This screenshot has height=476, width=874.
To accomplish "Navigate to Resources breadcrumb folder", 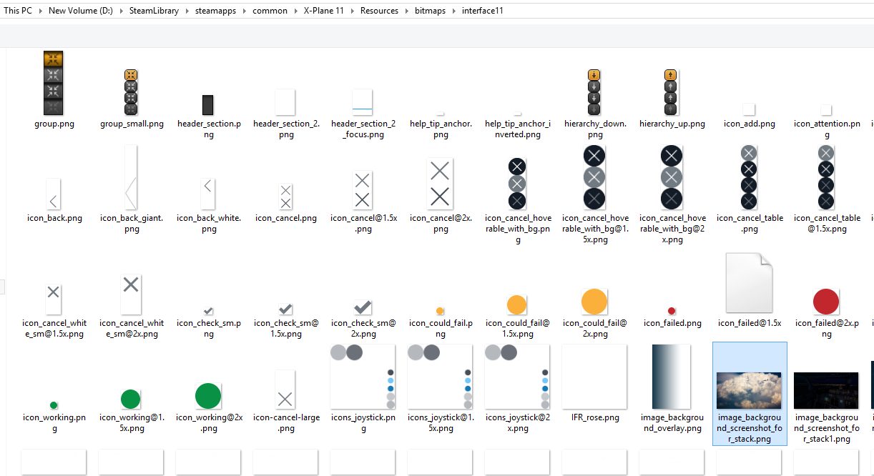I will 379,11.
